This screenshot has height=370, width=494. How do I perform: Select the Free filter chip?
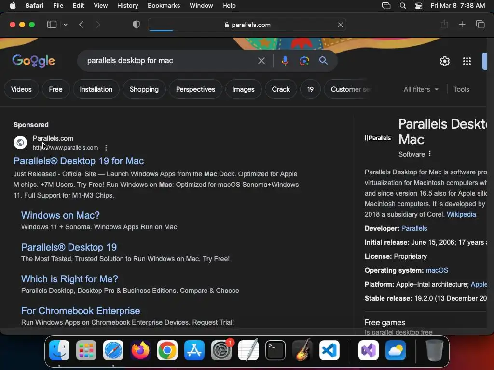[x=55, y=89]
